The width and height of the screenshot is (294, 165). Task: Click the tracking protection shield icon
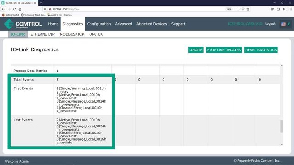[x=45, y=9]
